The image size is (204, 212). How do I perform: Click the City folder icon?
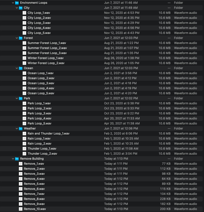(21, 8)
